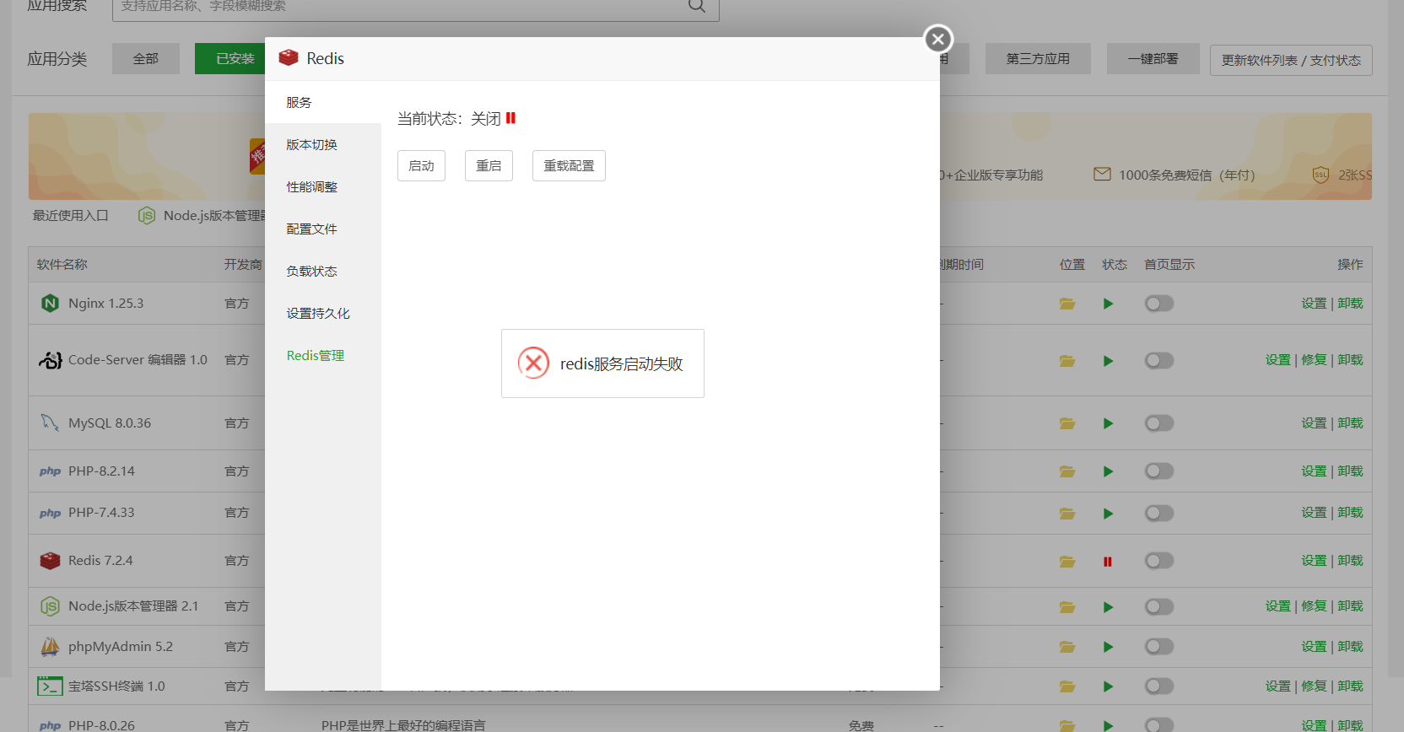Screen dimensions: 1404x732
Task: Click PHP-7.4.33 status play icon
Action: [1108, 514]
